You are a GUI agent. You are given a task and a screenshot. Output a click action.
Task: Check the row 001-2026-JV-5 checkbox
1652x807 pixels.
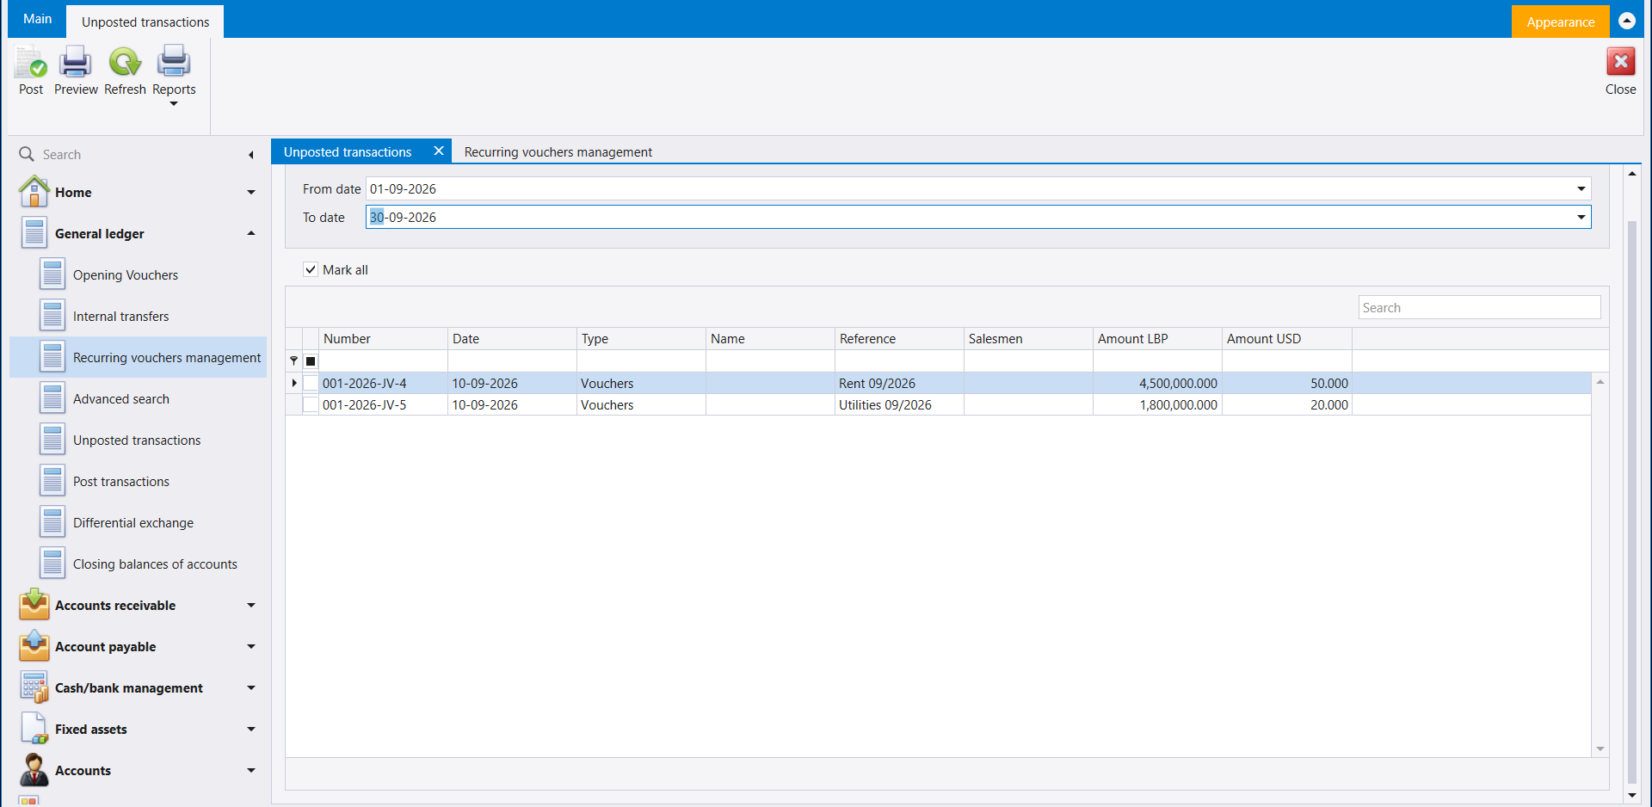point(311,404)
